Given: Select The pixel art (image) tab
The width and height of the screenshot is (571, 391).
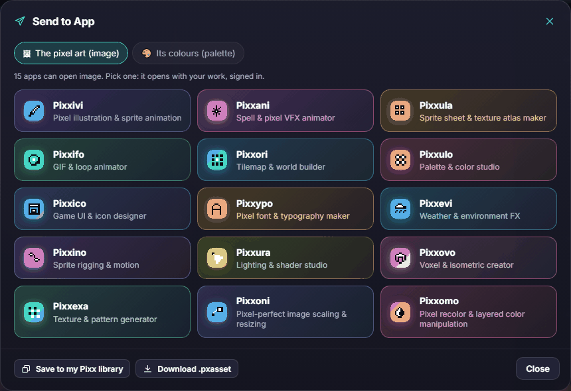Looking at the screenshot, I should [71, 54].
